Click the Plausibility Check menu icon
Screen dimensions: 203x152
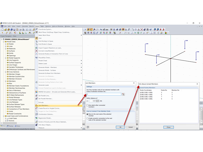coord(37,58)
